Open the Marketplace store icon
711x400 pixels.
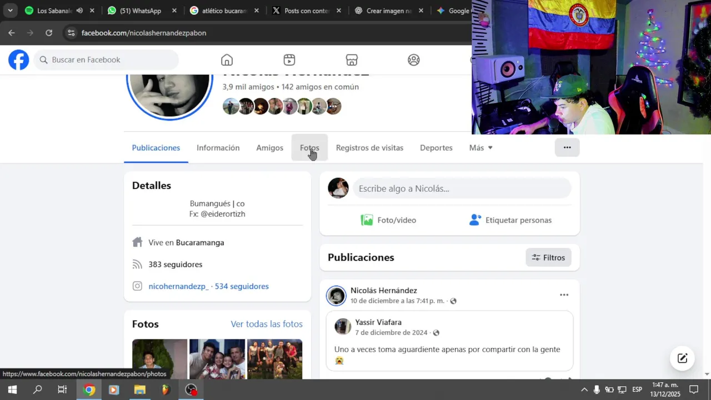[x=351, y=60]
